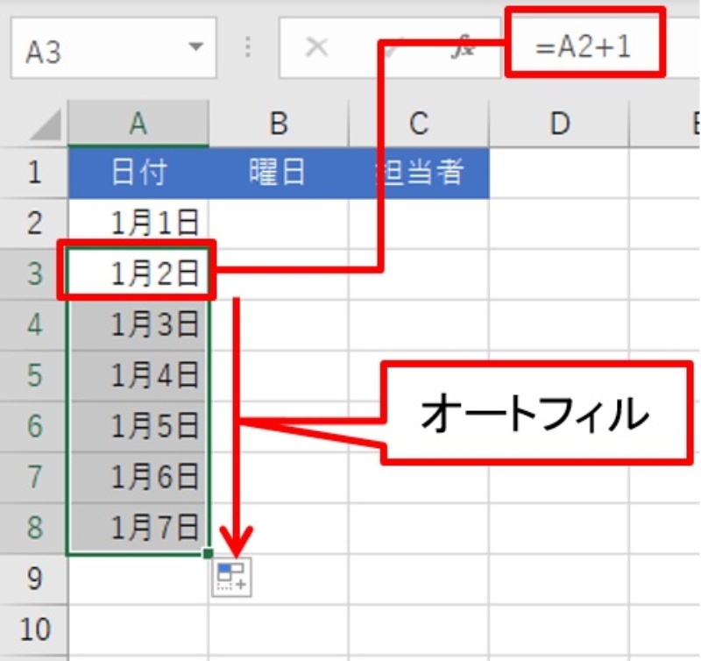The image size is (701, 661).
Task: Open the Name Box dropdown arrow
Action: coord(196,48)
